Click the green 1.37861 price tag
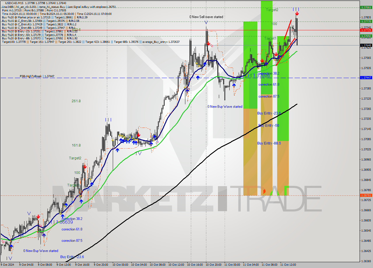 point(366,8)
